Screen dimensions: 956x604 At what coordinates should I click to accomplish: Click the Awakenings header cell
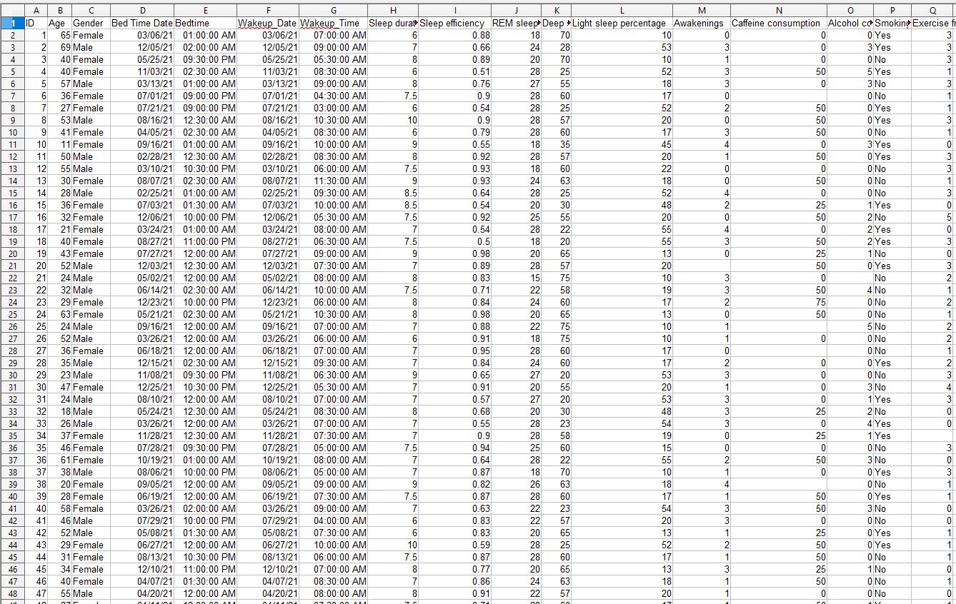point(701,23)
